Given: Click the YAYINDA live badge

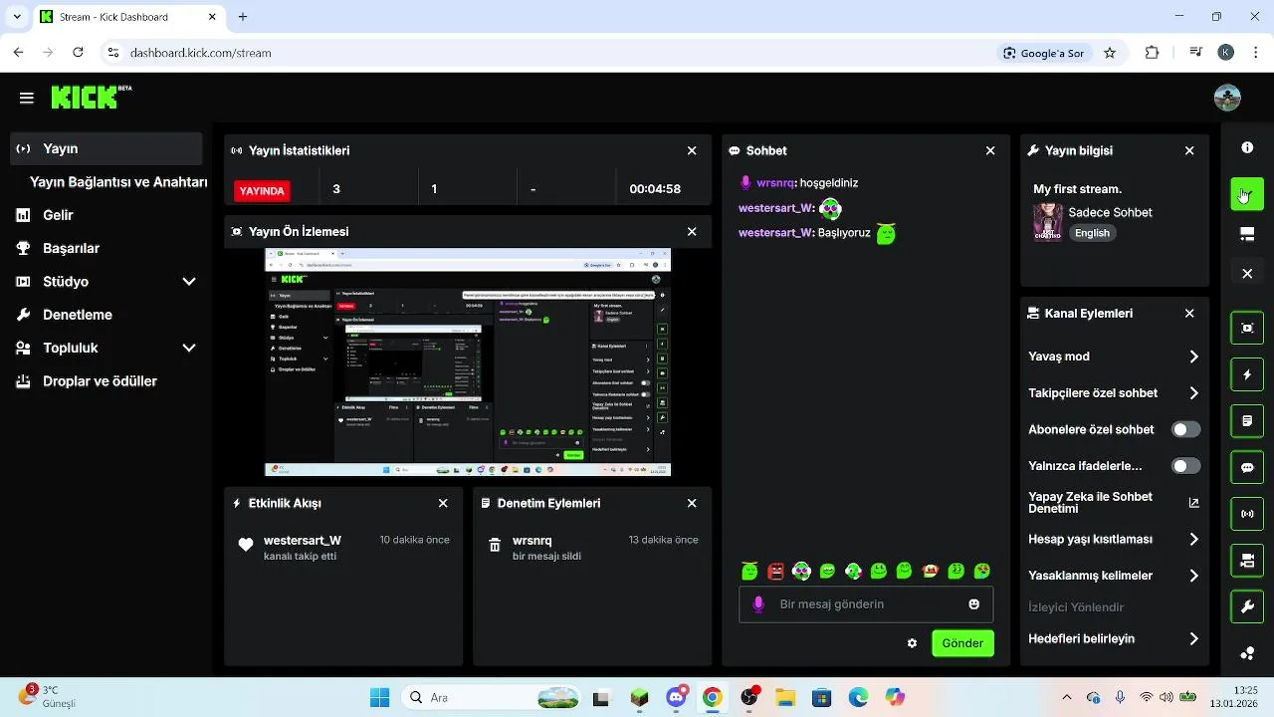Looking at the screenshot, I should point(262,190).
